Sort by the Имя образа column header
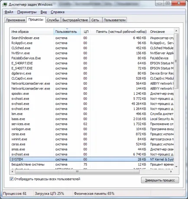This screenshot has width=188, height=199. click(x=32, y=32)
